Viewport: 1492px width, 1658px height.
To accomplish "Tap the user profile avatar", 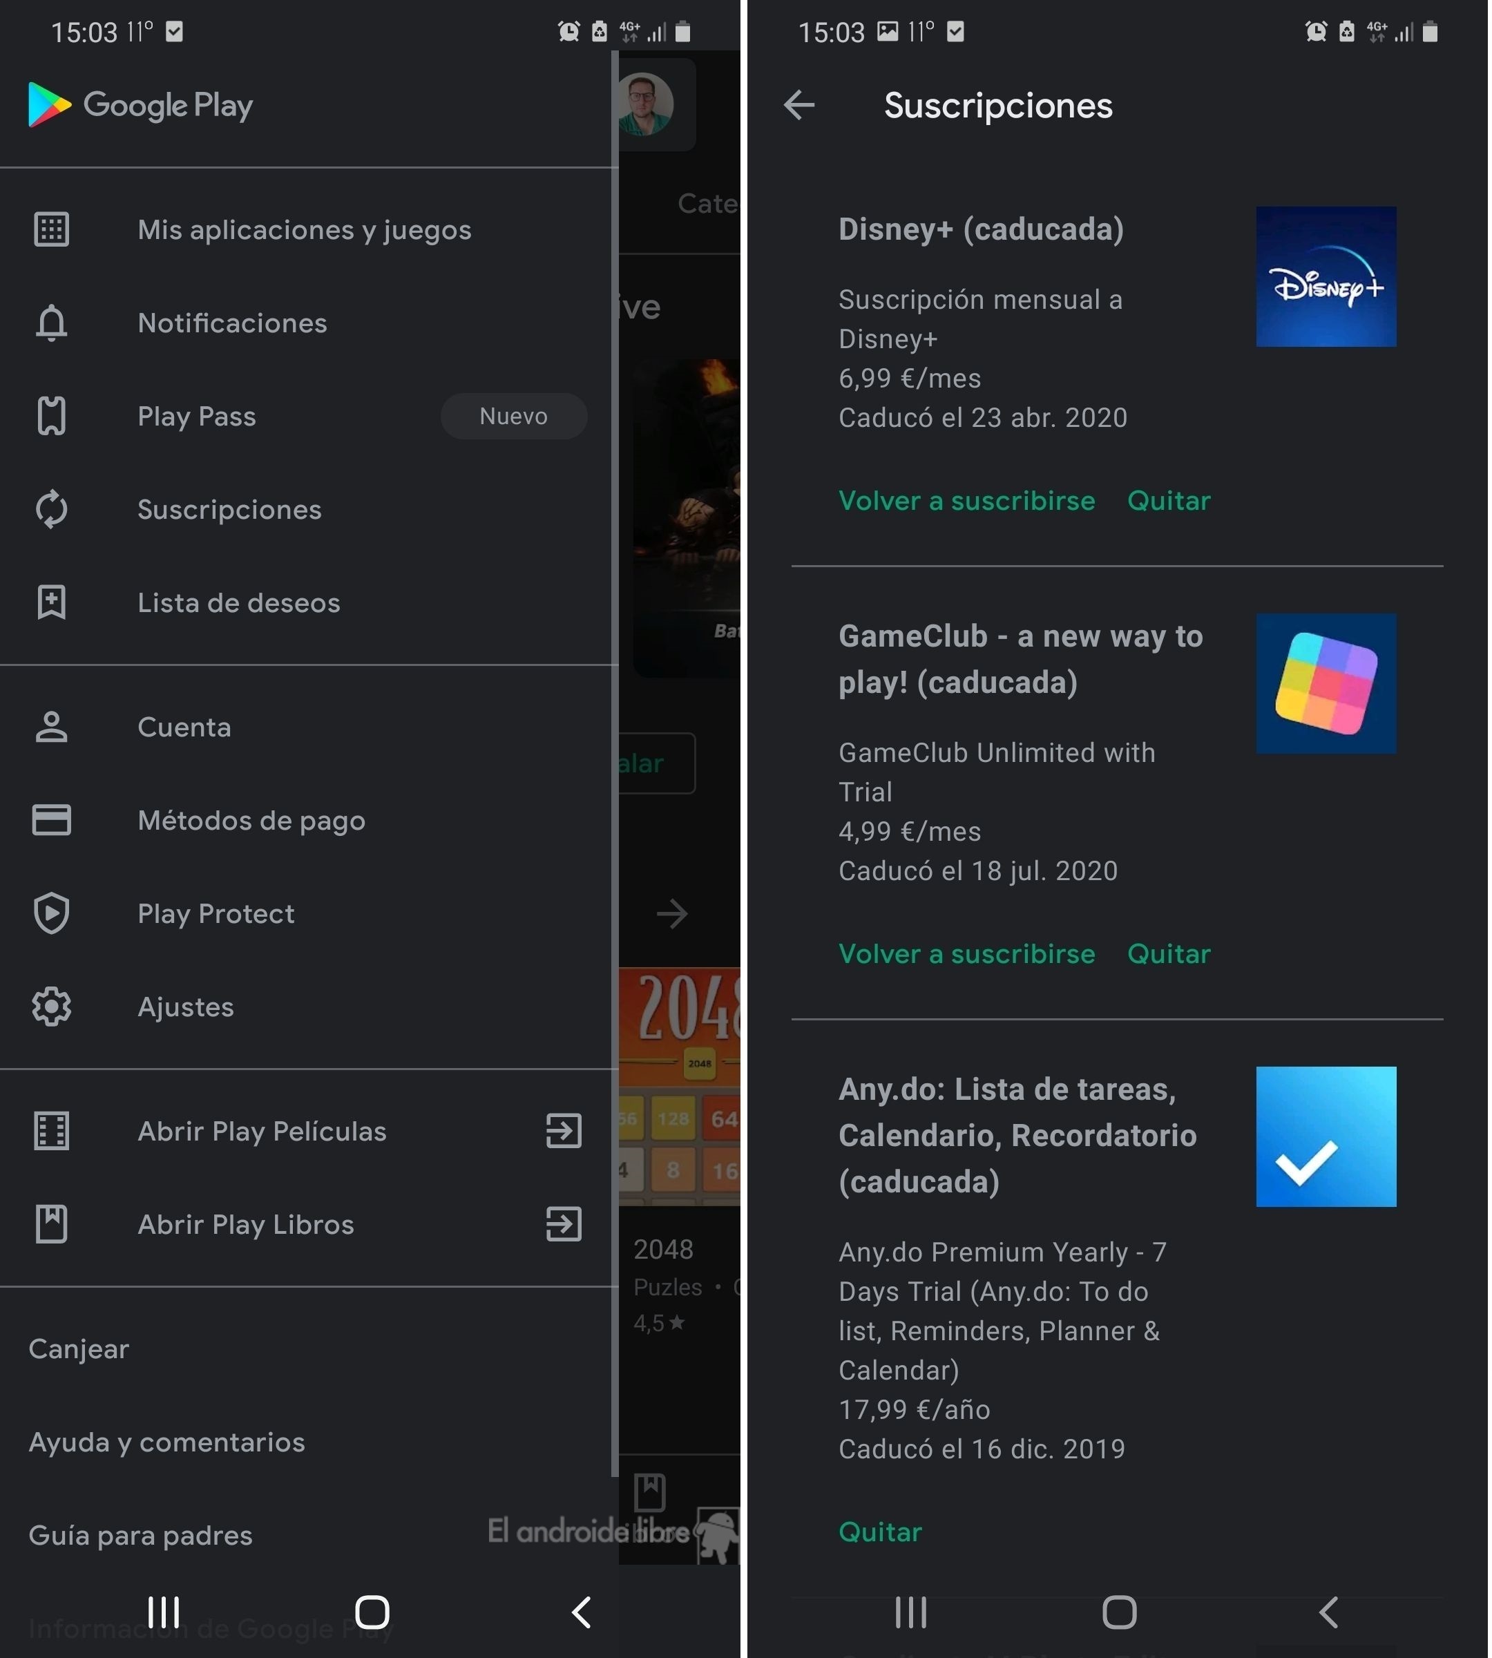I will (645, 104).
